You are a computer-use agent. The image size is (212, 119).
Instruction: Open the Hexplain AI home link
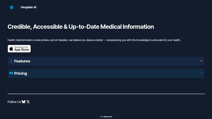coord(29,7)
